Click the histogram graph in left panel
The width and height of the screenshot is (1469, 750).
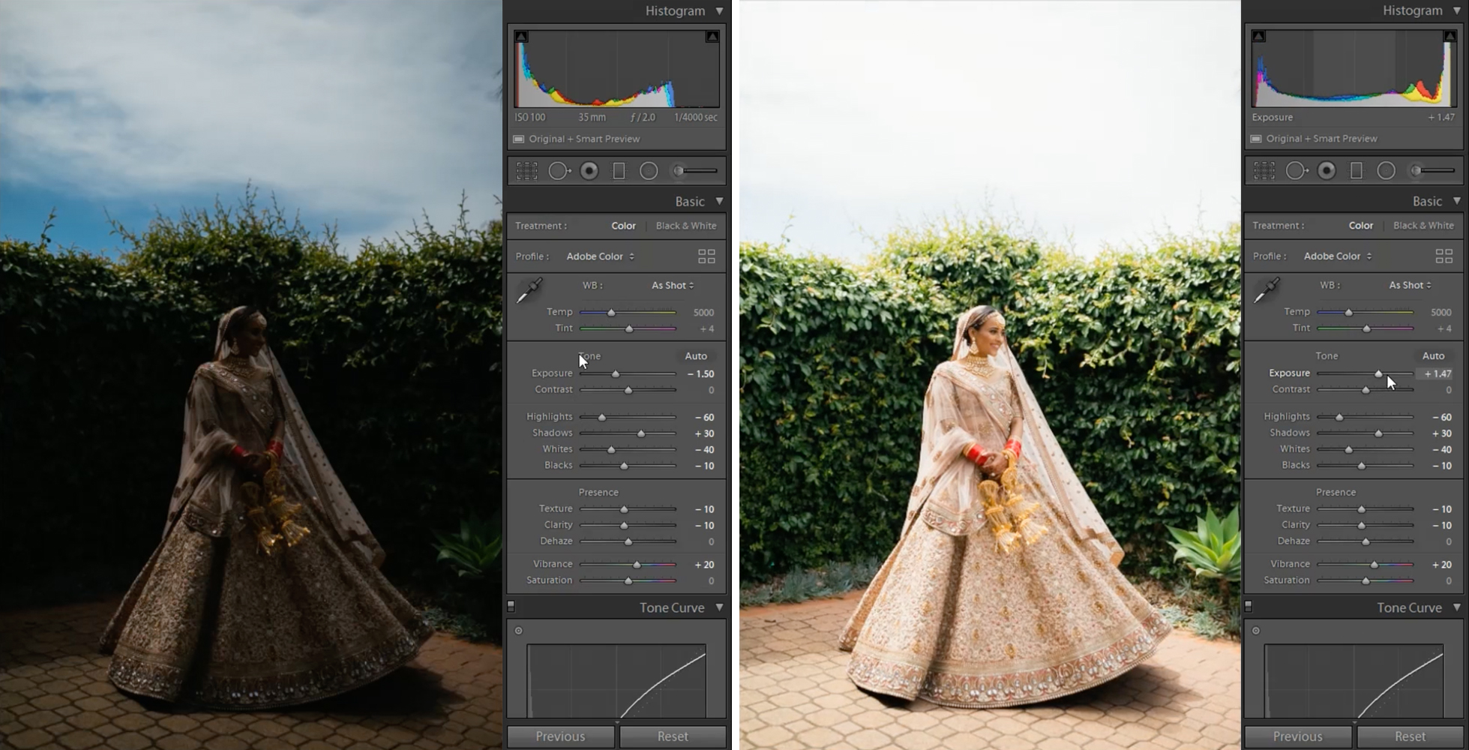pos(616,69)
